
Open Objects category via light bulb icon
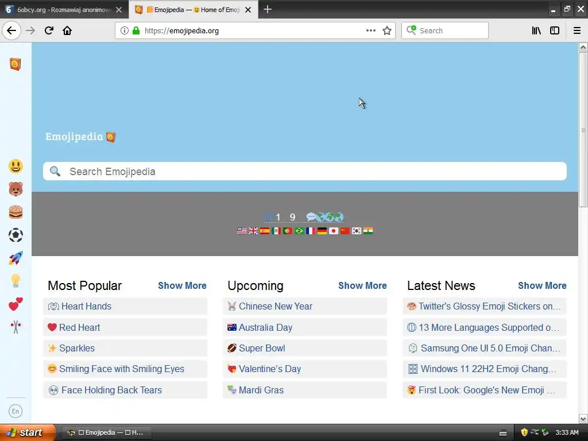click(x=16, y=281)
